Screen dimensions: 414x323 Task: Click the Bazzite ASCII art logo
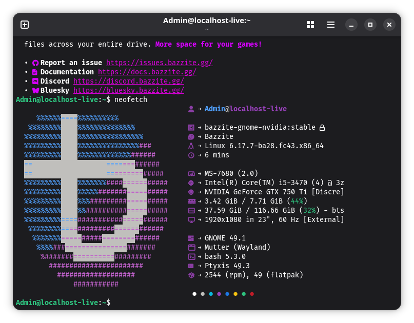click(96, 201)
